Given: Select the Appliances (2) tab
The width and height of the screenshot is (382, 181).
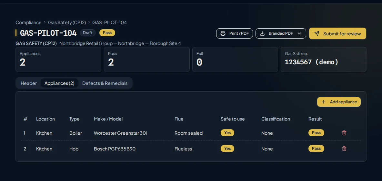Looking at the screenshot, I should tap(59, 83).
